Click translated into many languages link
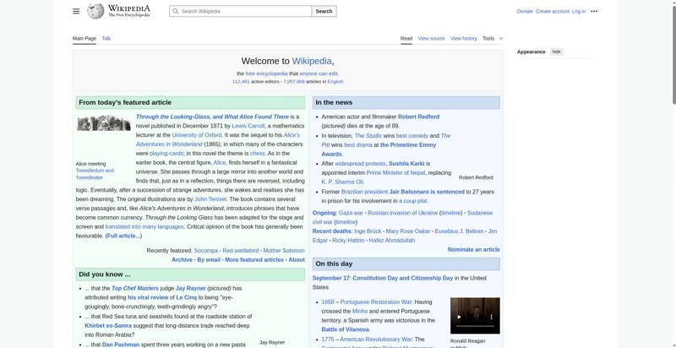Screen dimensions: 676x348 pos(144,226)
